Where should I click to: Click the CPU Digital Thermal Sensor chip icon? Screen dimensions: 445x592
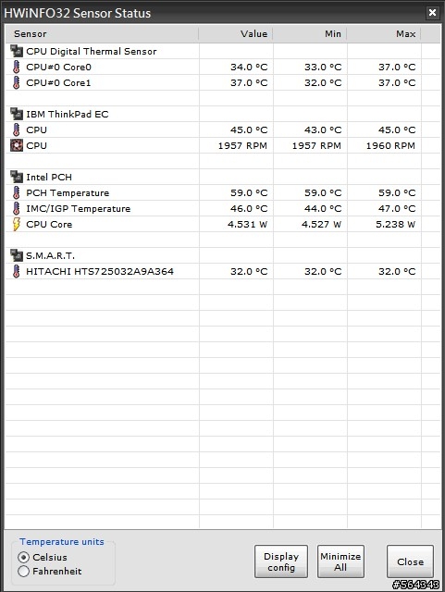17,52
